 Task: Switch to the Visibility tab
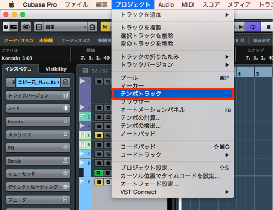56,69
